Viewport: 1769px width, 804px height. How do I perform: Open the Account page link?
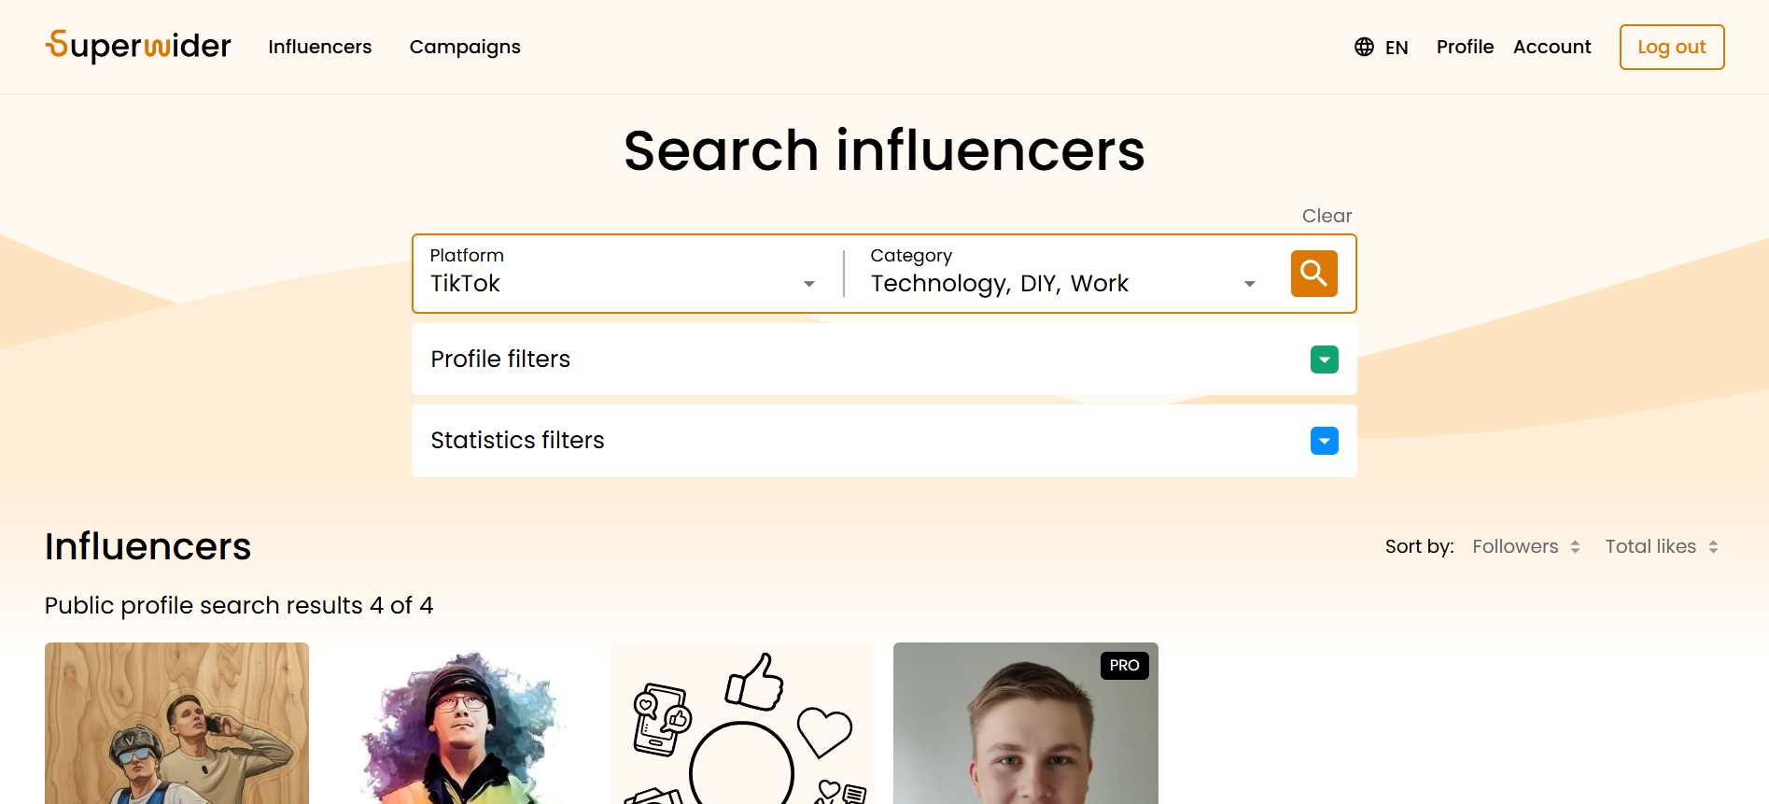1551,47
